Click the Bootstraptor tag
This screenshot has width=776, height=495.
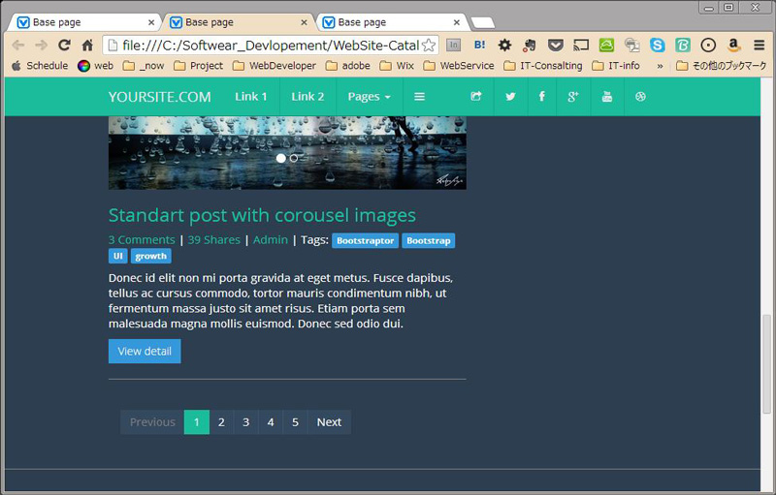coord(366,240)
